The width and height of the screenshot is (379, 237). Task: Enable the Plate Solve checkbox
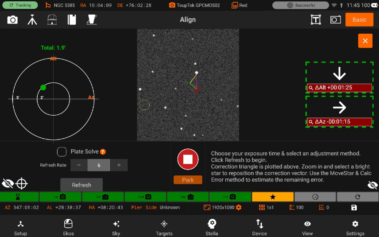(62, 152)
